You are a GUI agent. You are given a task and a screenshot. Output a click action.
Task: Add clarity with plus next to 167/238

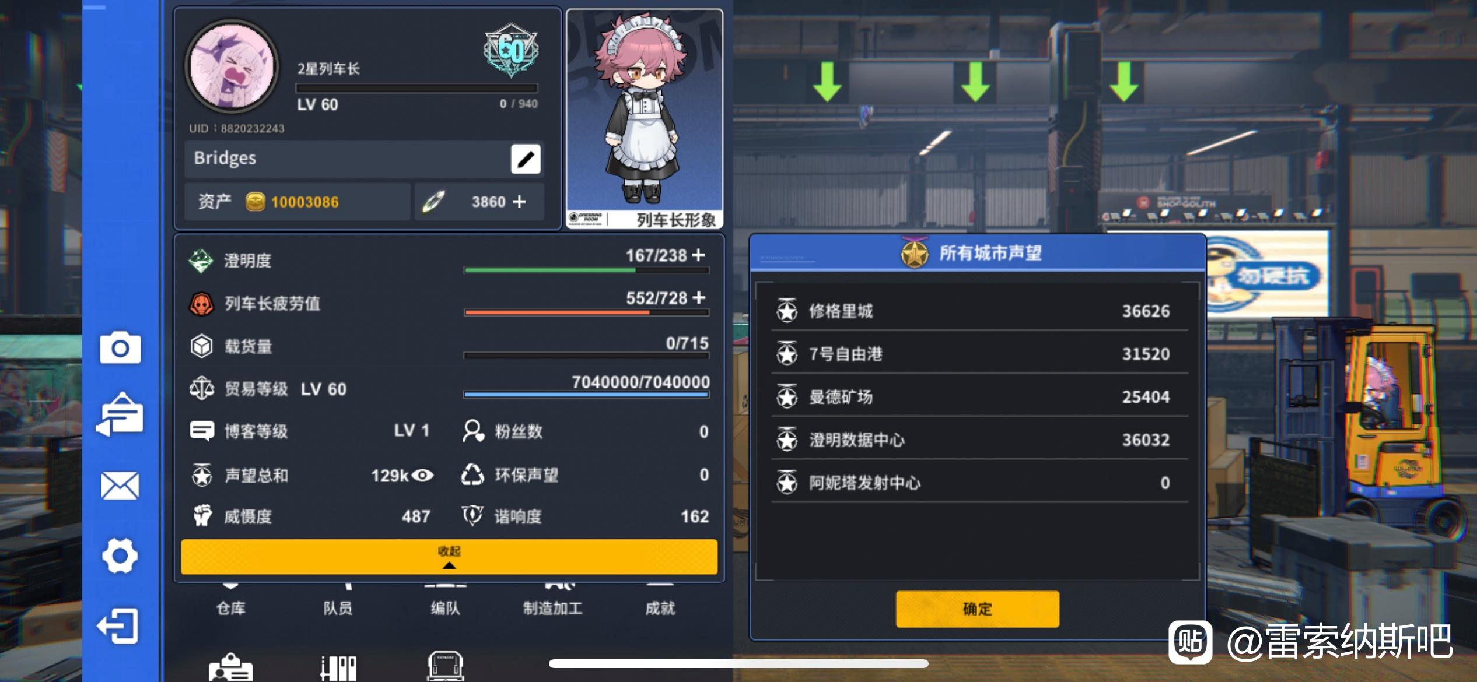point(699,255)
